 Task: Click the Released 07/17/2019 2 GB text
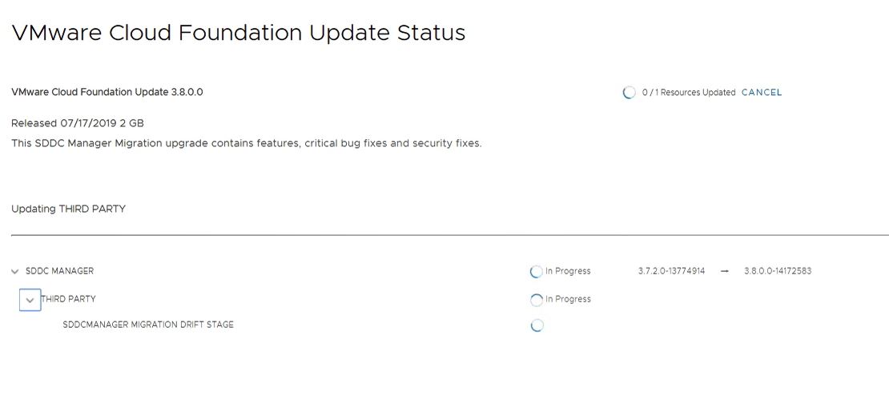tap(77, 123)
